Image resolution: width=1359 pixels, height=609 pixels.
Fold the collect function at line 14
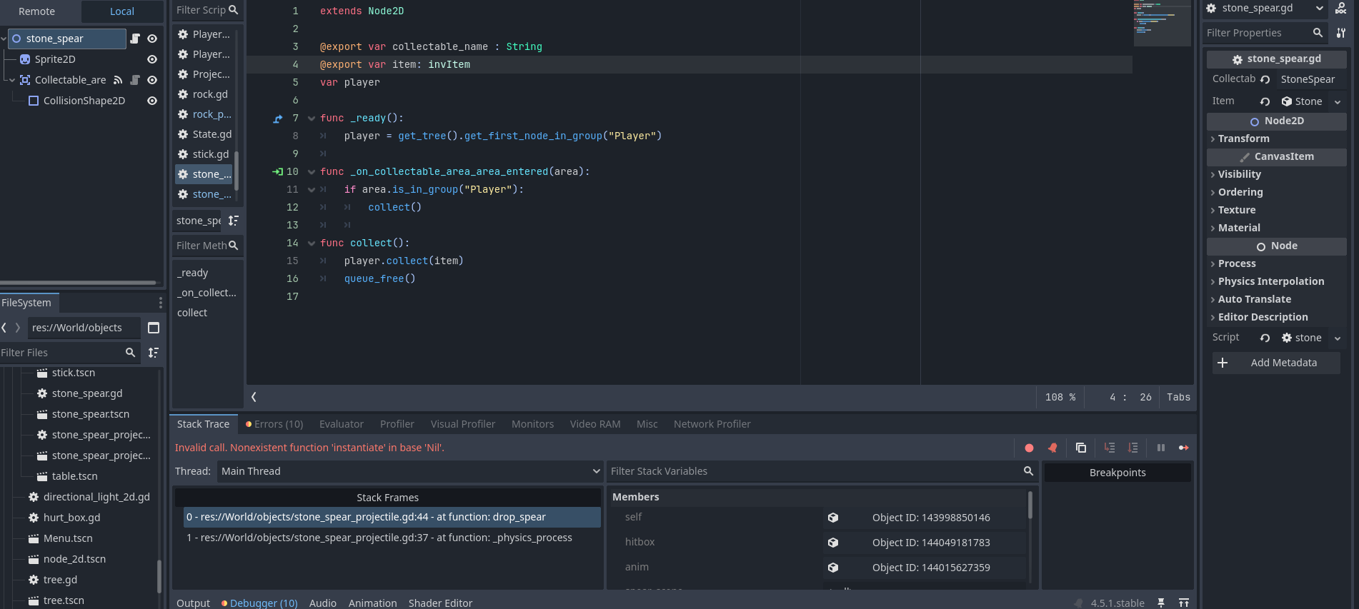tap(312, 243)
